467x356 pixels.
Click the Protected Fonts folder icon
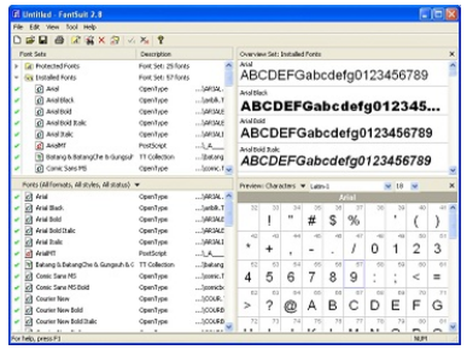coord(28,66)
